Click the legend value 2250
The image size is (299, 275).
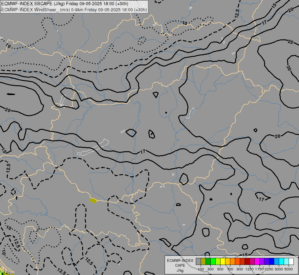(269, 269)
